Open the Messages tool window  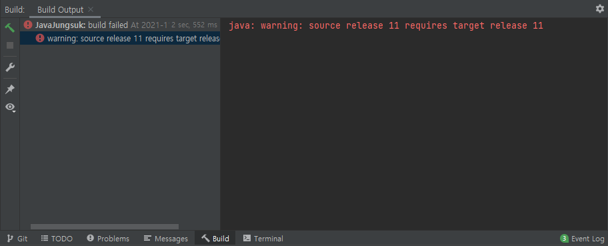pyautogui.click(x=165, y=238)
